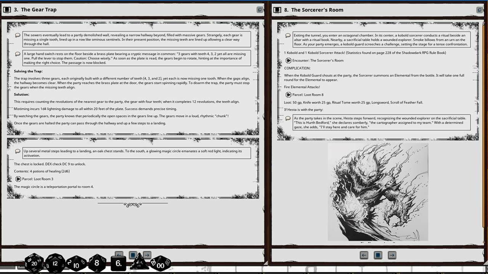Open the Parcel: Loot Room 3 icon
The width and height of the screenshot is (488, 274).
(x=18, y=179)
